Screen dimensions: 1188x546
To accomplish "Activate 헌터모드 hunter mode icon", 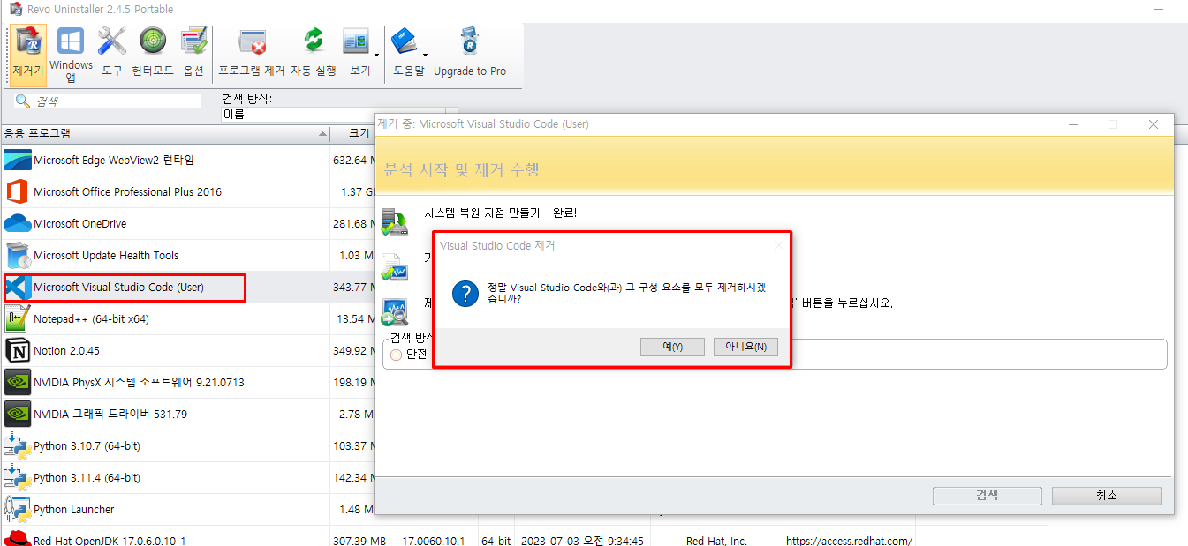I will 153,54.
